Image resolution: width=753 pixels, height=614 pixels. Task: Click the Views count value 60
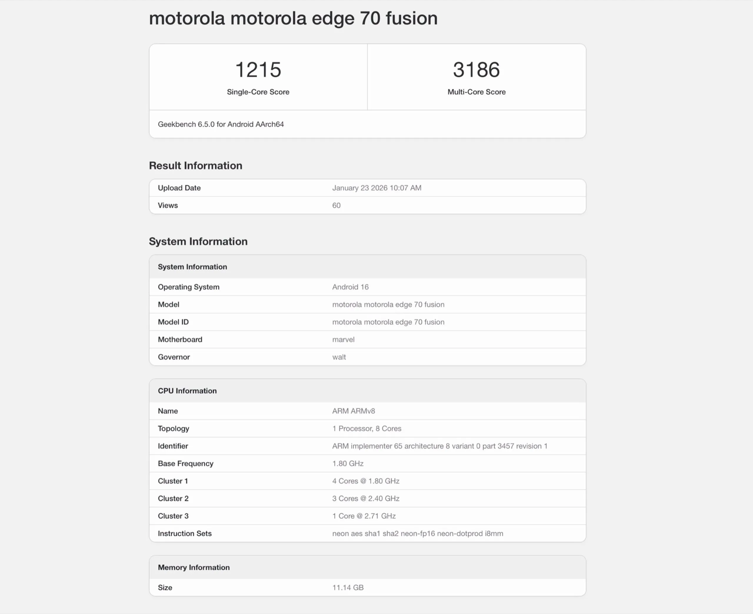click(336, 206)
